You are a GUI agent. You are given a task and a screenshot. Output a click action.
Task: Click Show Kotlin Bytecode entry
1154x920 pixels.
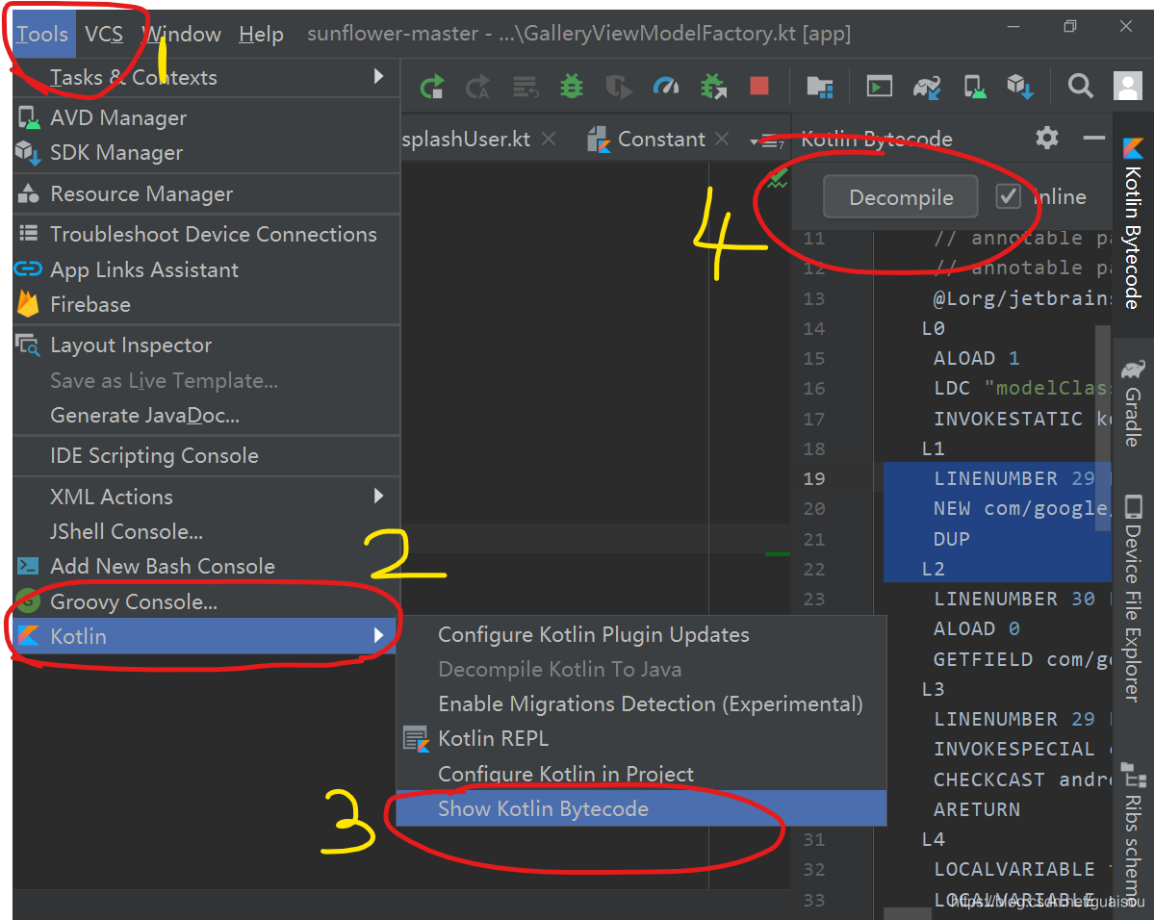tap(641, 808)
